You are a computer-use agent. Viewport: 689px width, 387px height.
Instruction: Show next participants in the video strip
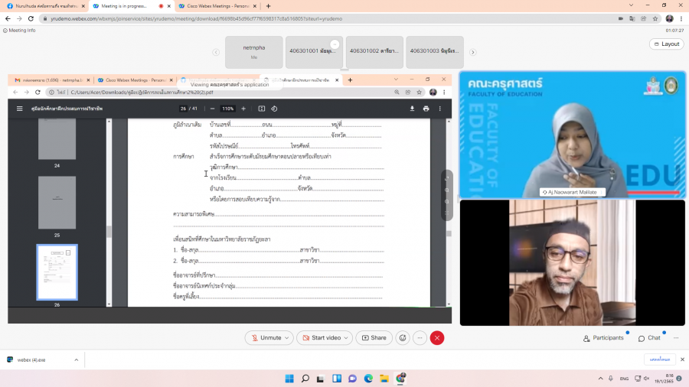472,52
